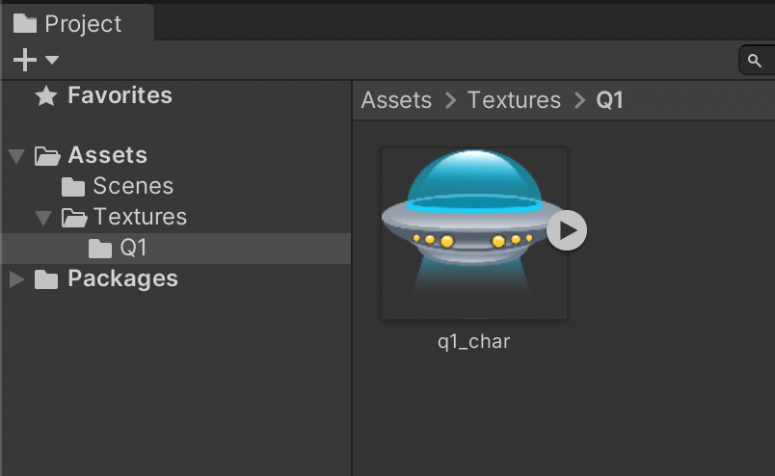Click the Textures open-folder icon
The width and height of the screenshot is (775, 476).
pos(74,218)
